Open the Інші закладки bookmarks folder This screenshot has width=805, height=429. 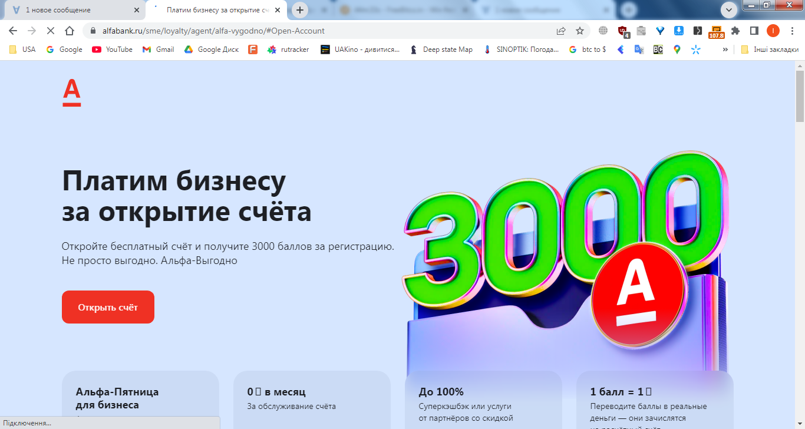click(770, 49)
